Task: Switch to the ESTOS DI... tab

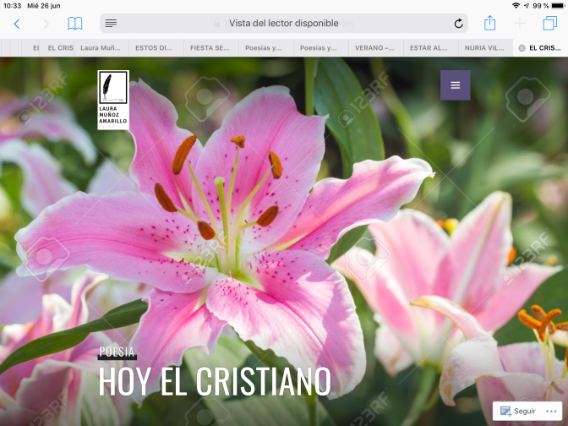Action: 154,48
